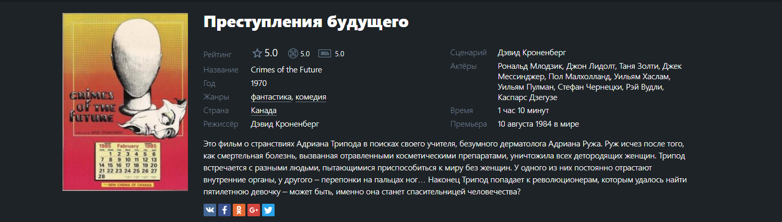Share on Twitter
This screenshot has width=782, height=222.
[x=268, y=210]
